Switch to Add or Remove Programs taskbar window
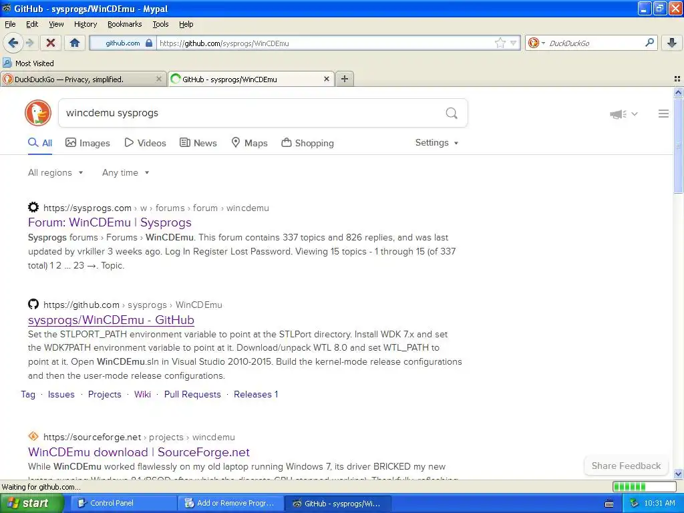The width and height of the screenshot is (684, 513). 230,503
